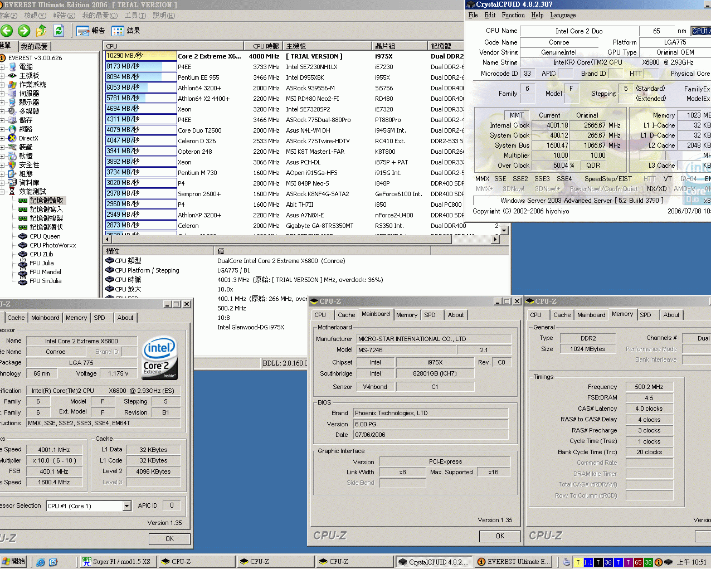
Task: Click the green back arrow in EVEREST toolbar
Action: pyautogui.click(x=7, y=31)
